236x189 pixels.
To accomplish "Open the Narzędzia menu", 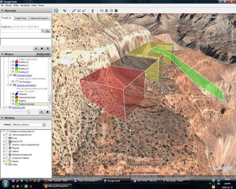I will [x=25, y=5].
